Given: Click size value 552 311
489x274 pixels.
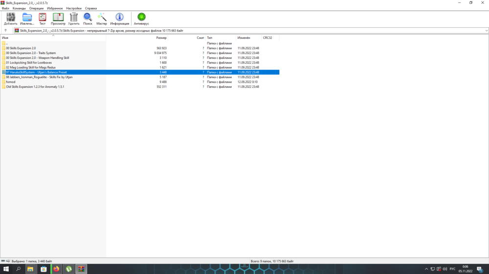Looking at the screenshot, I should pyautogui.click(x=161, y=87).
